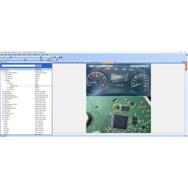This screenshot has height=188, width=188.
Task: Switch to the 24xx tab
Action: tap(88, 62)
